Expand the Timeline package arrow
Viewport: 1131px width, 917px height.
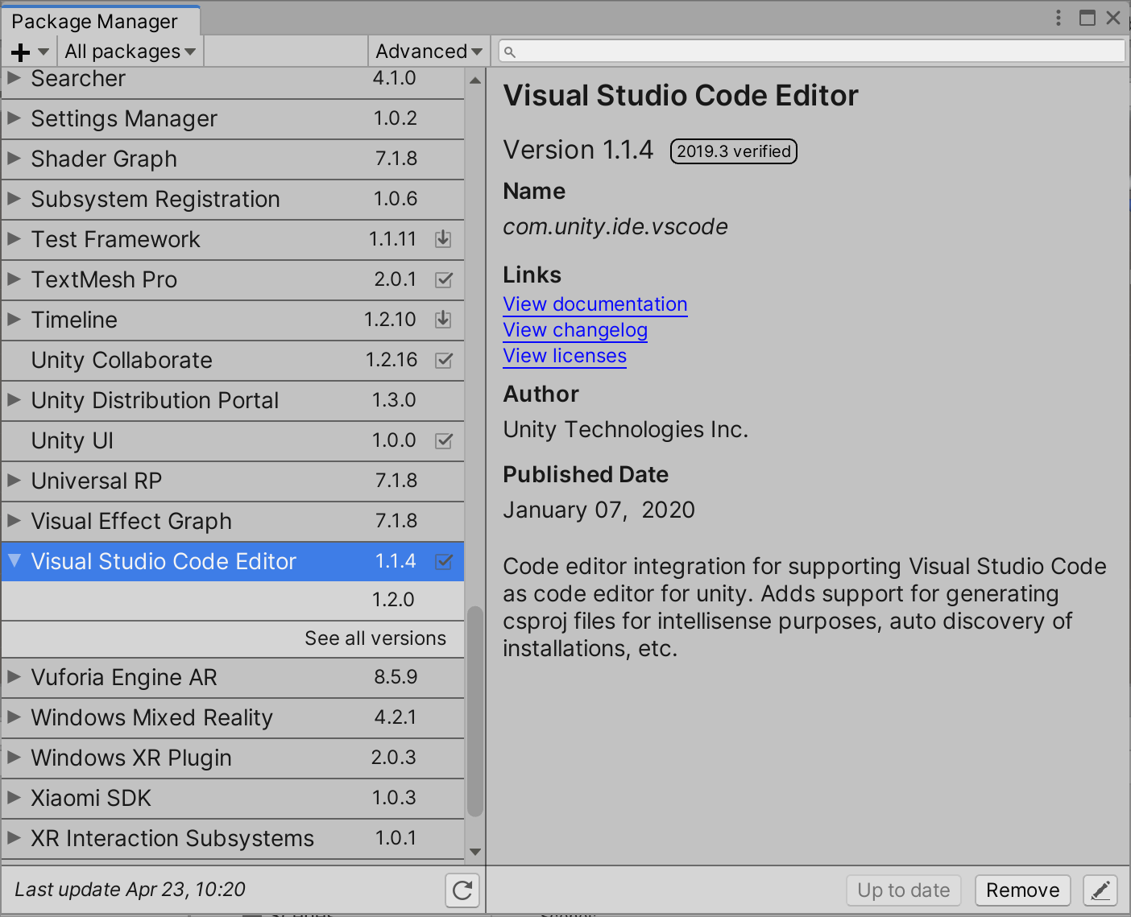tap(14, 320)
